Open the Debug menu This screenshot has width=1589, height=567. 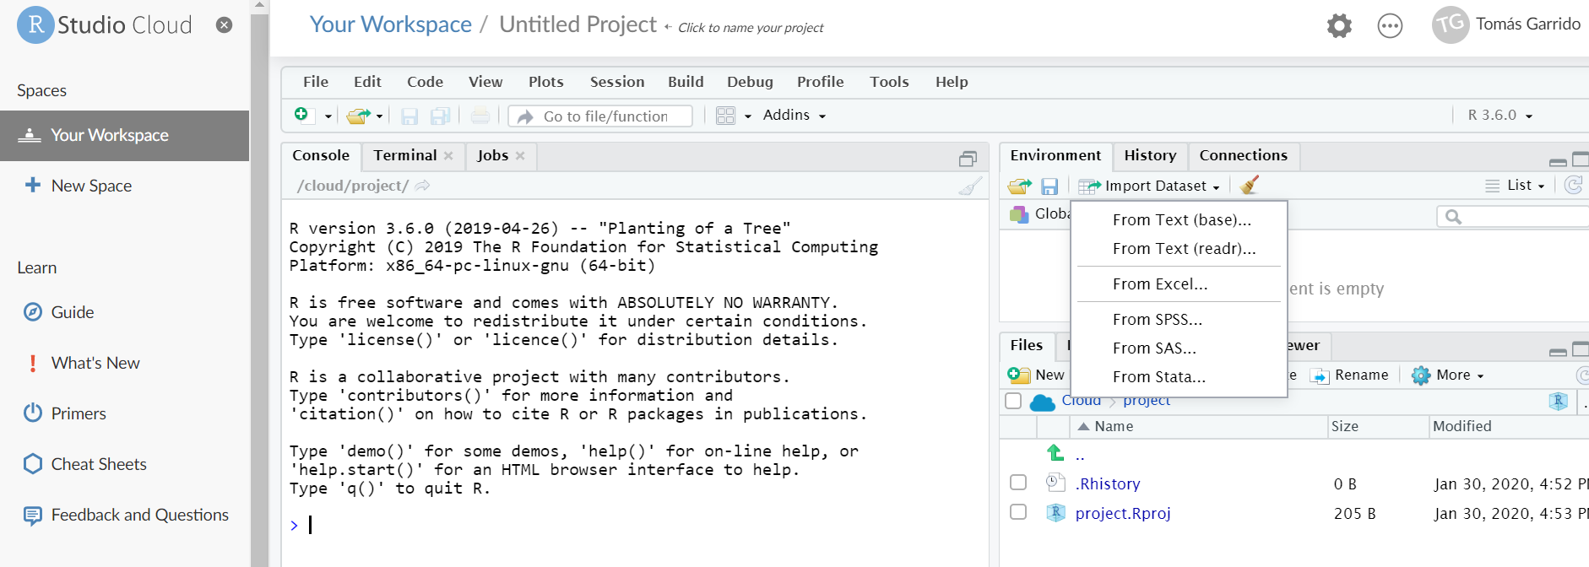(750, 82)
